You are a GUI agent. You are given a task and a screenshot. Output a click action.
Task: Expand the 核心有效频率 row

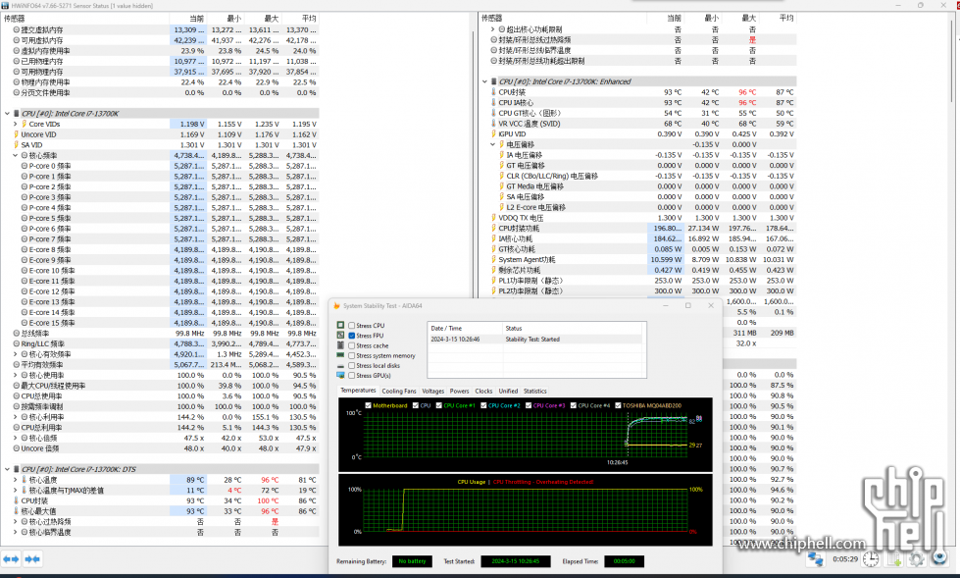[16, 354]
